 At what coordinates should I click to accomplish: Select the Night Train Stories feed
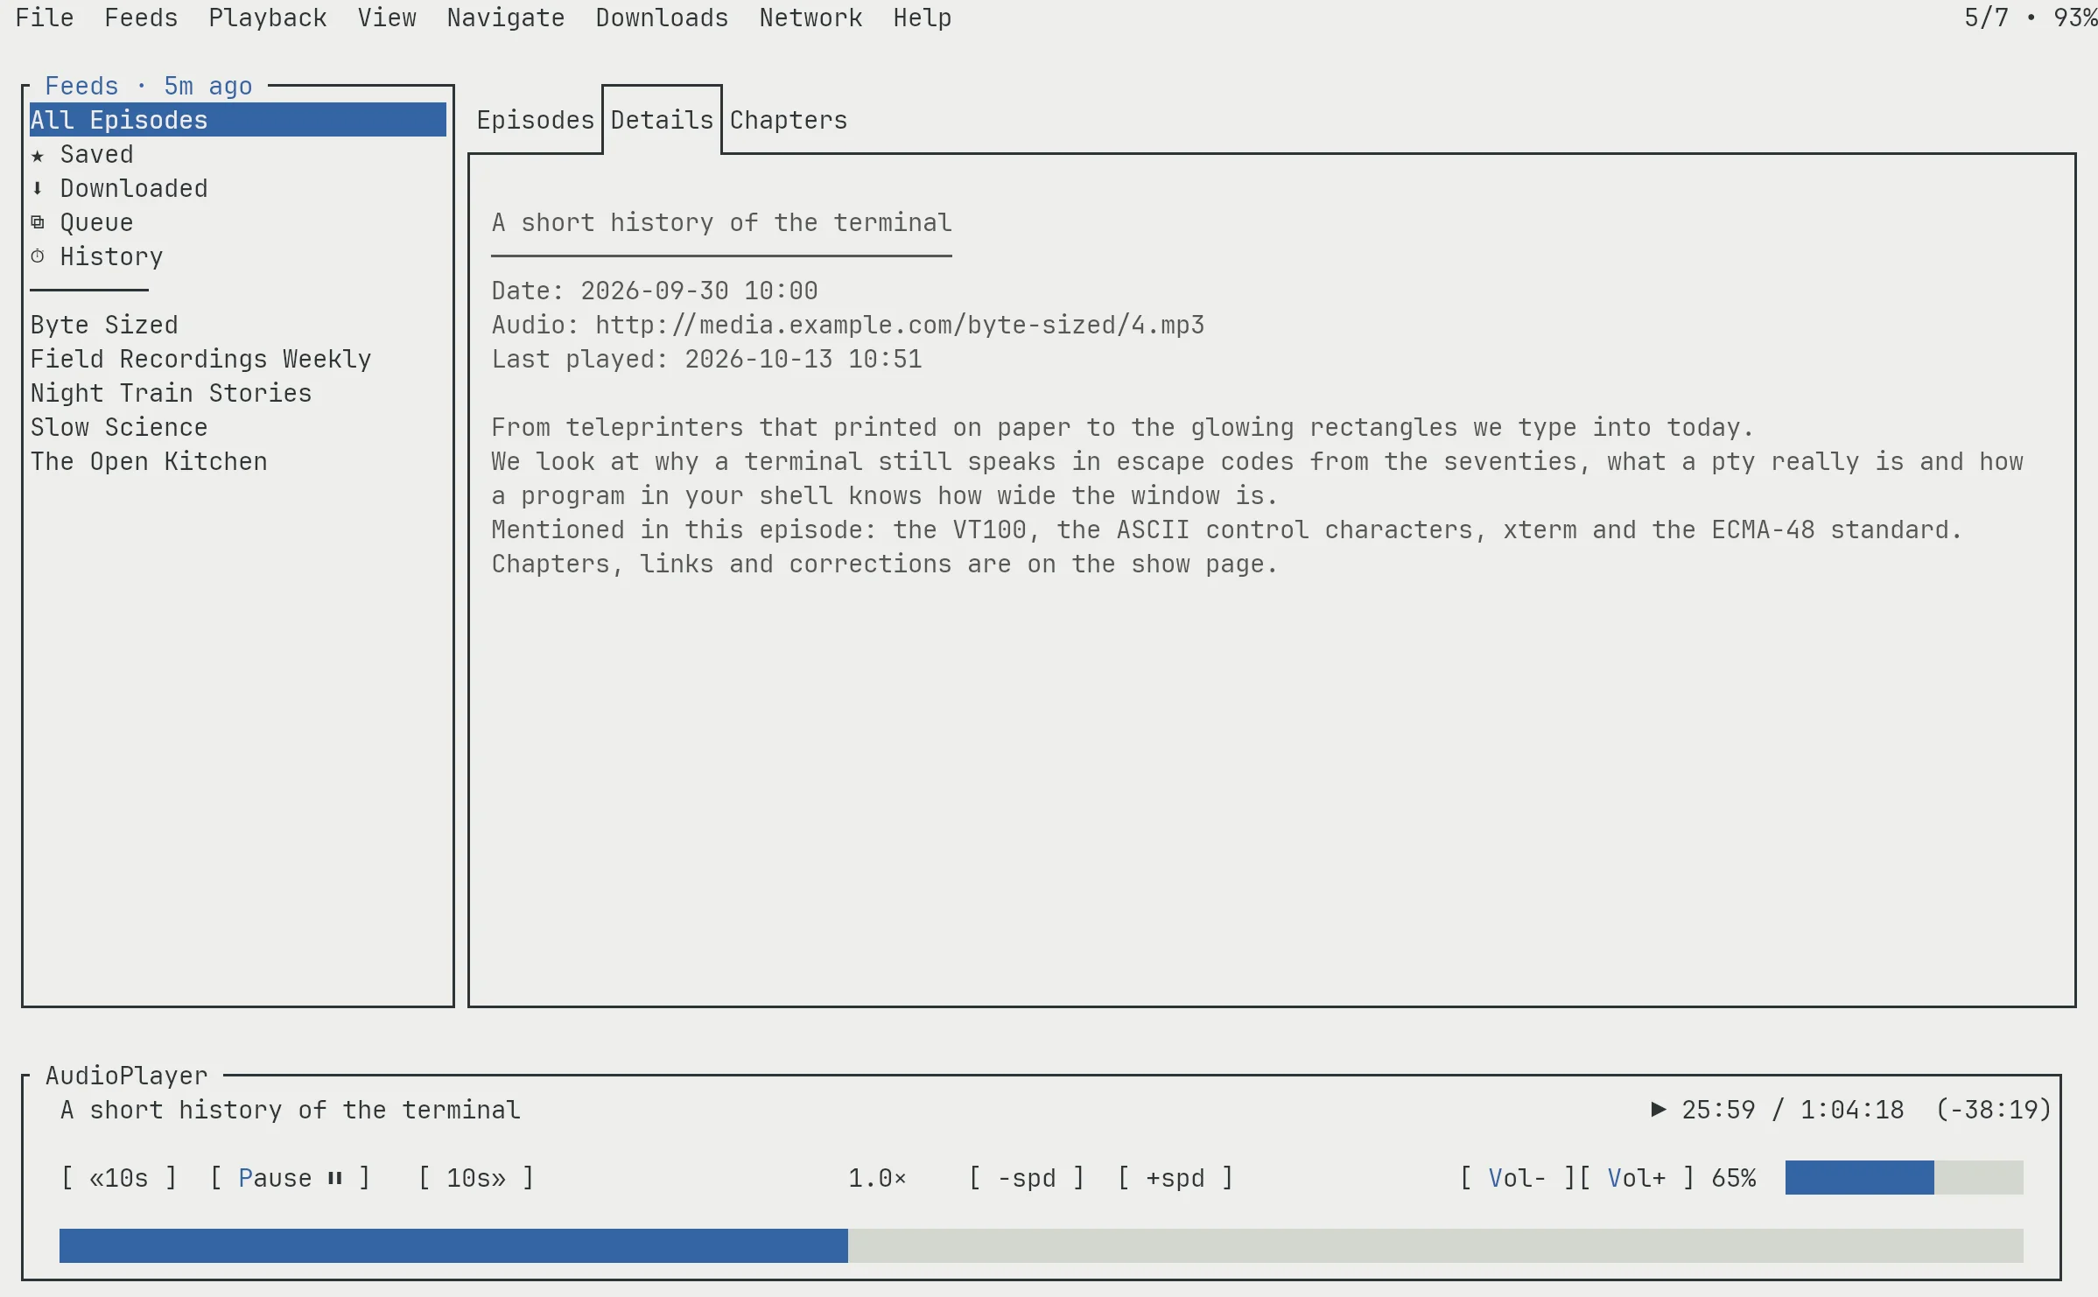click(238, 393)
